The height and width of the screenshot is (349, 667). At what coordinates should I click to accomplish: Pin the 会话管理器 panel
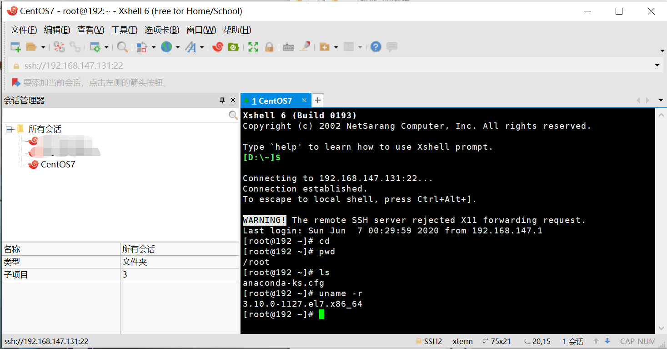coord(222,100)
